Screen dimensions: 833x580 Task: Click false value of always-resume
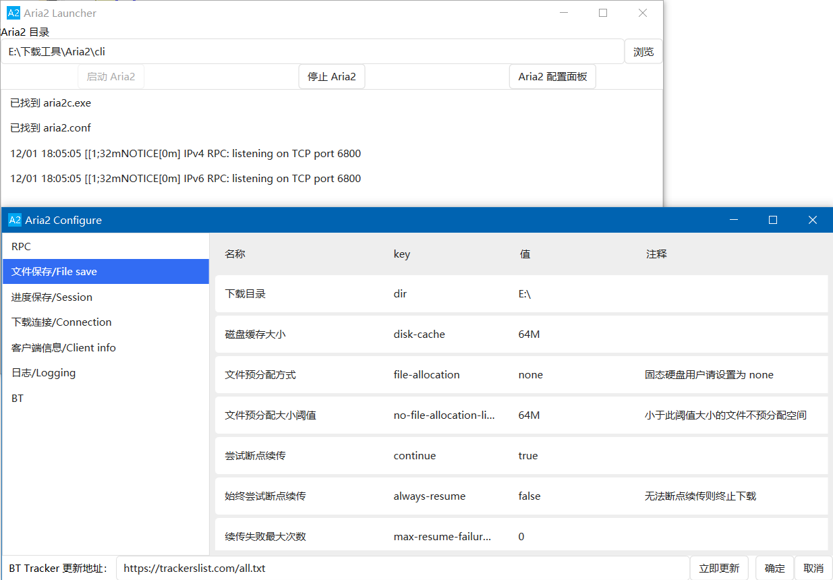click(x=529, y=496)
